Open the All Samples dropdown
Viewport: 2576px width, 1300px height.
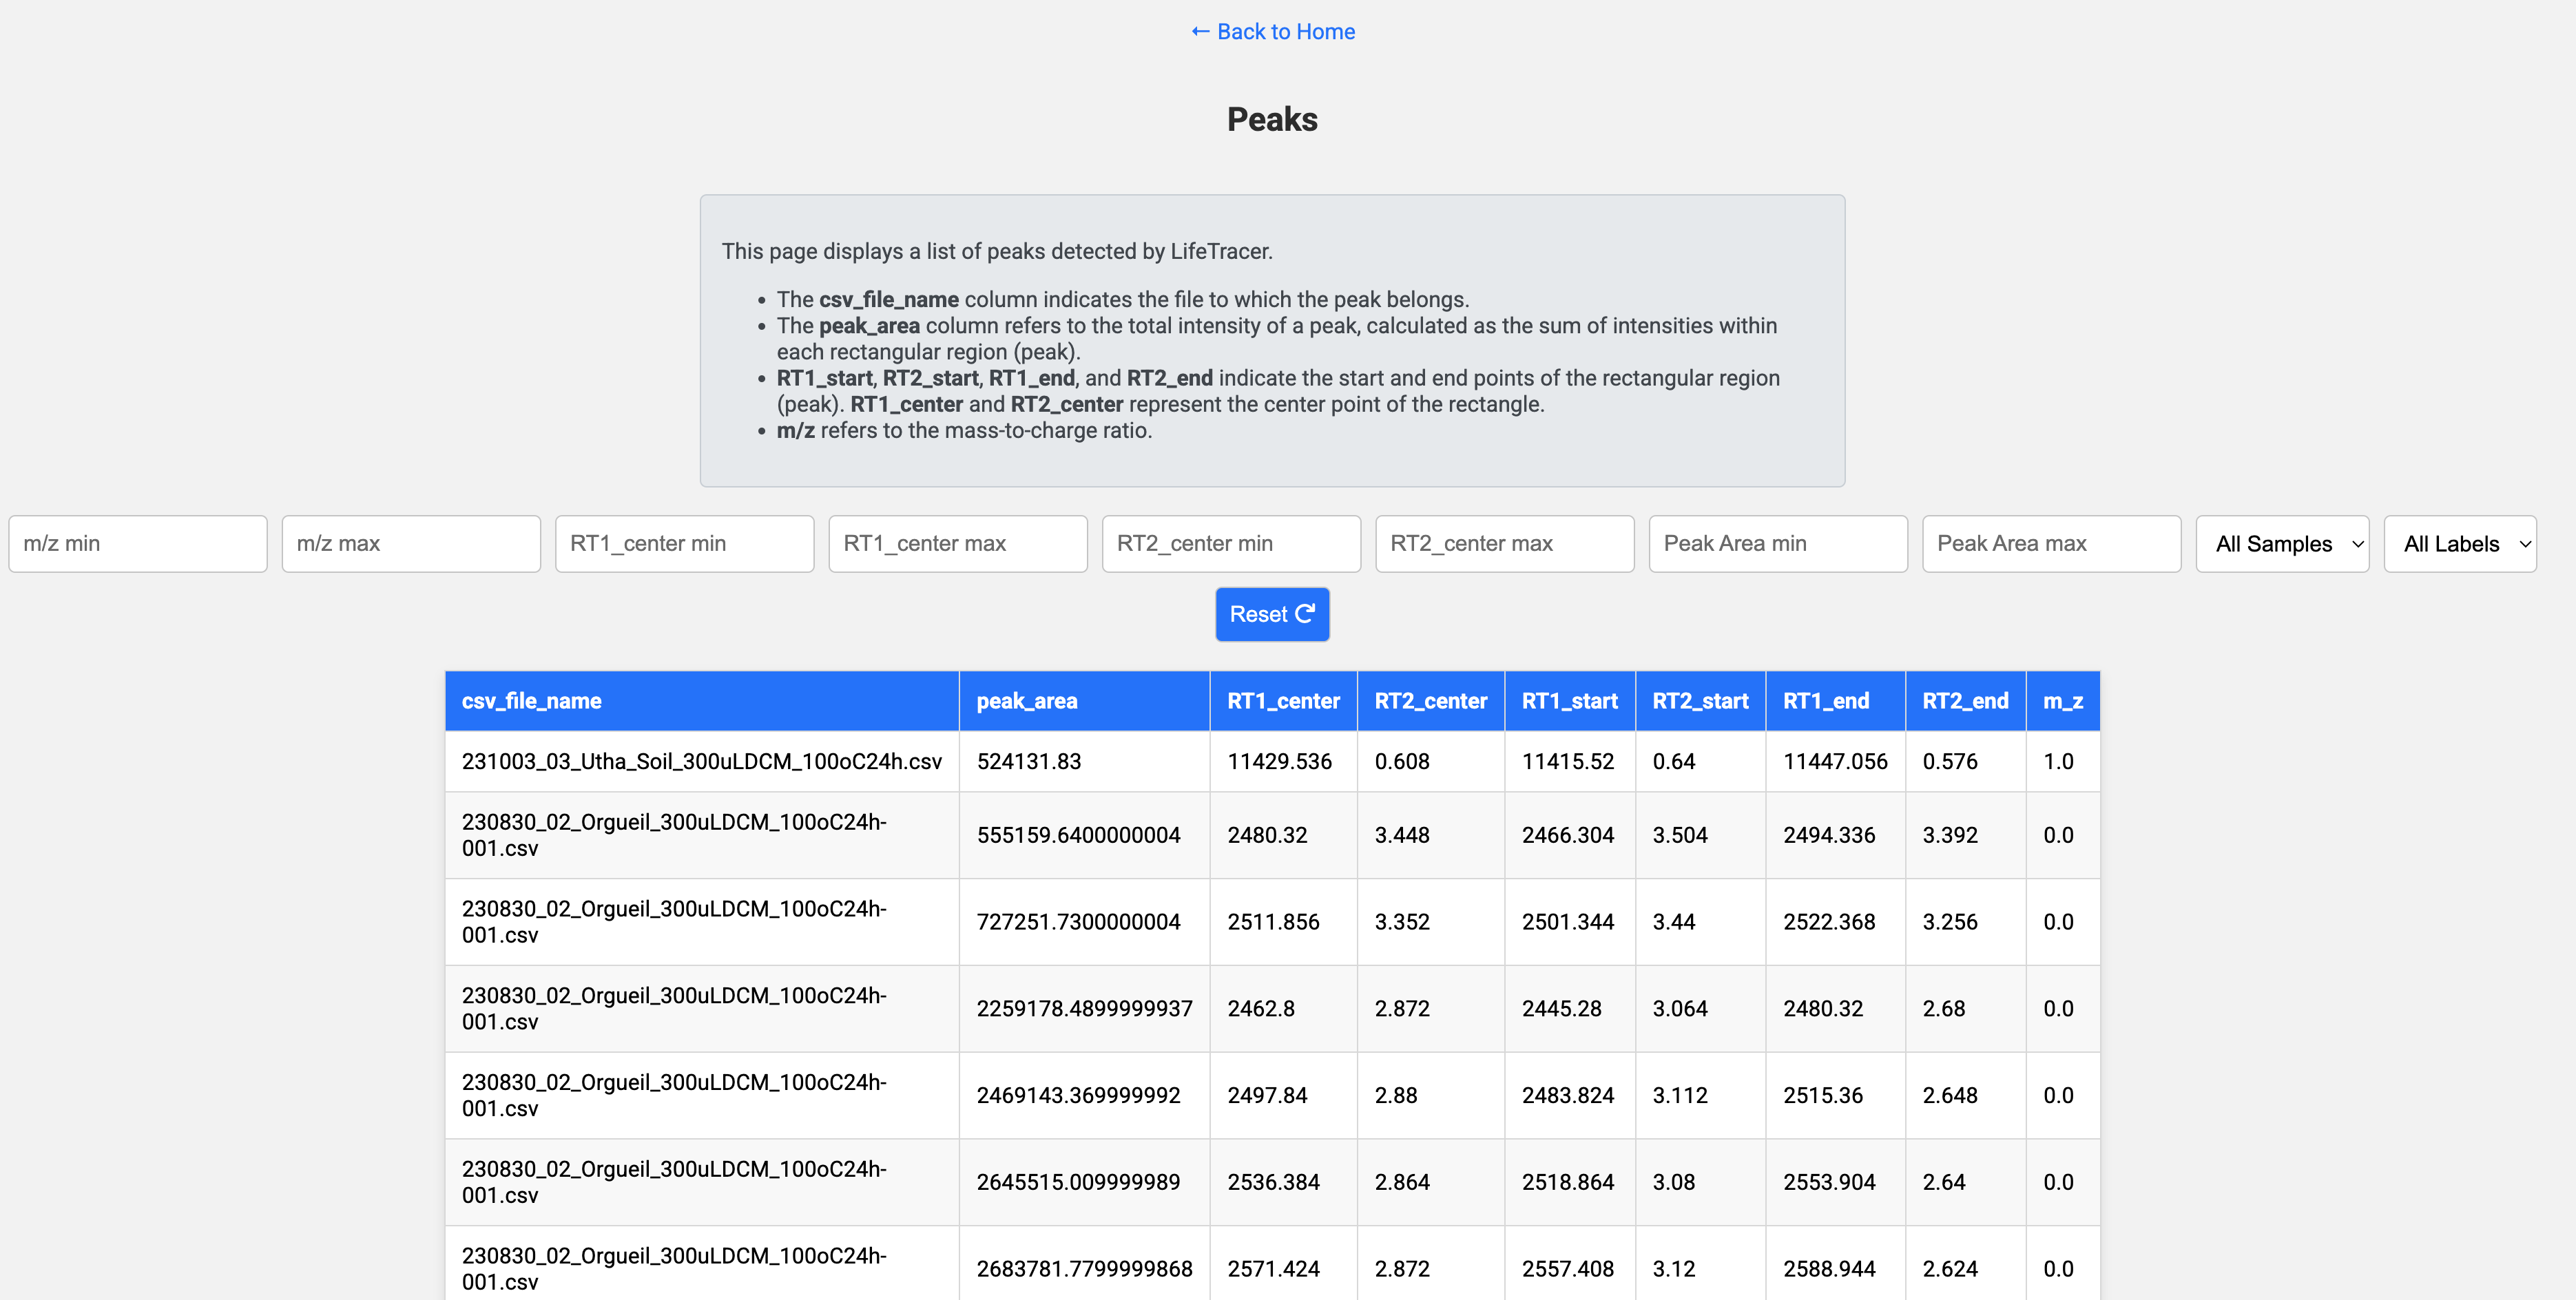coord(2281,544)
